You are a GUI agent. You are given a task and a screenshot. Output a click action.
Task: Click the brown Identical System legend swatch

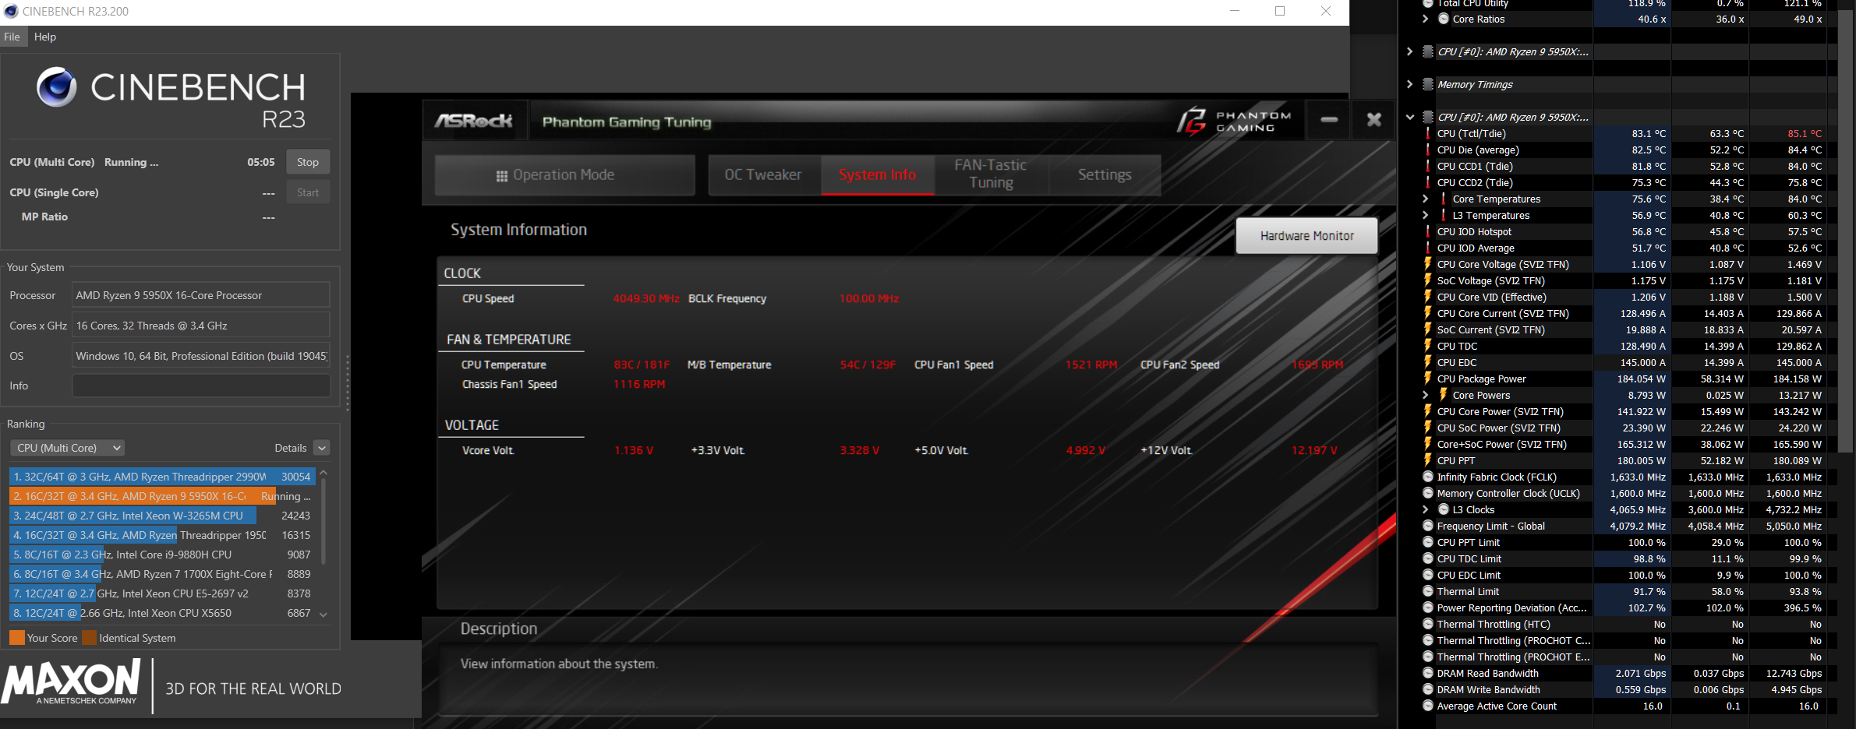[89, 638]
